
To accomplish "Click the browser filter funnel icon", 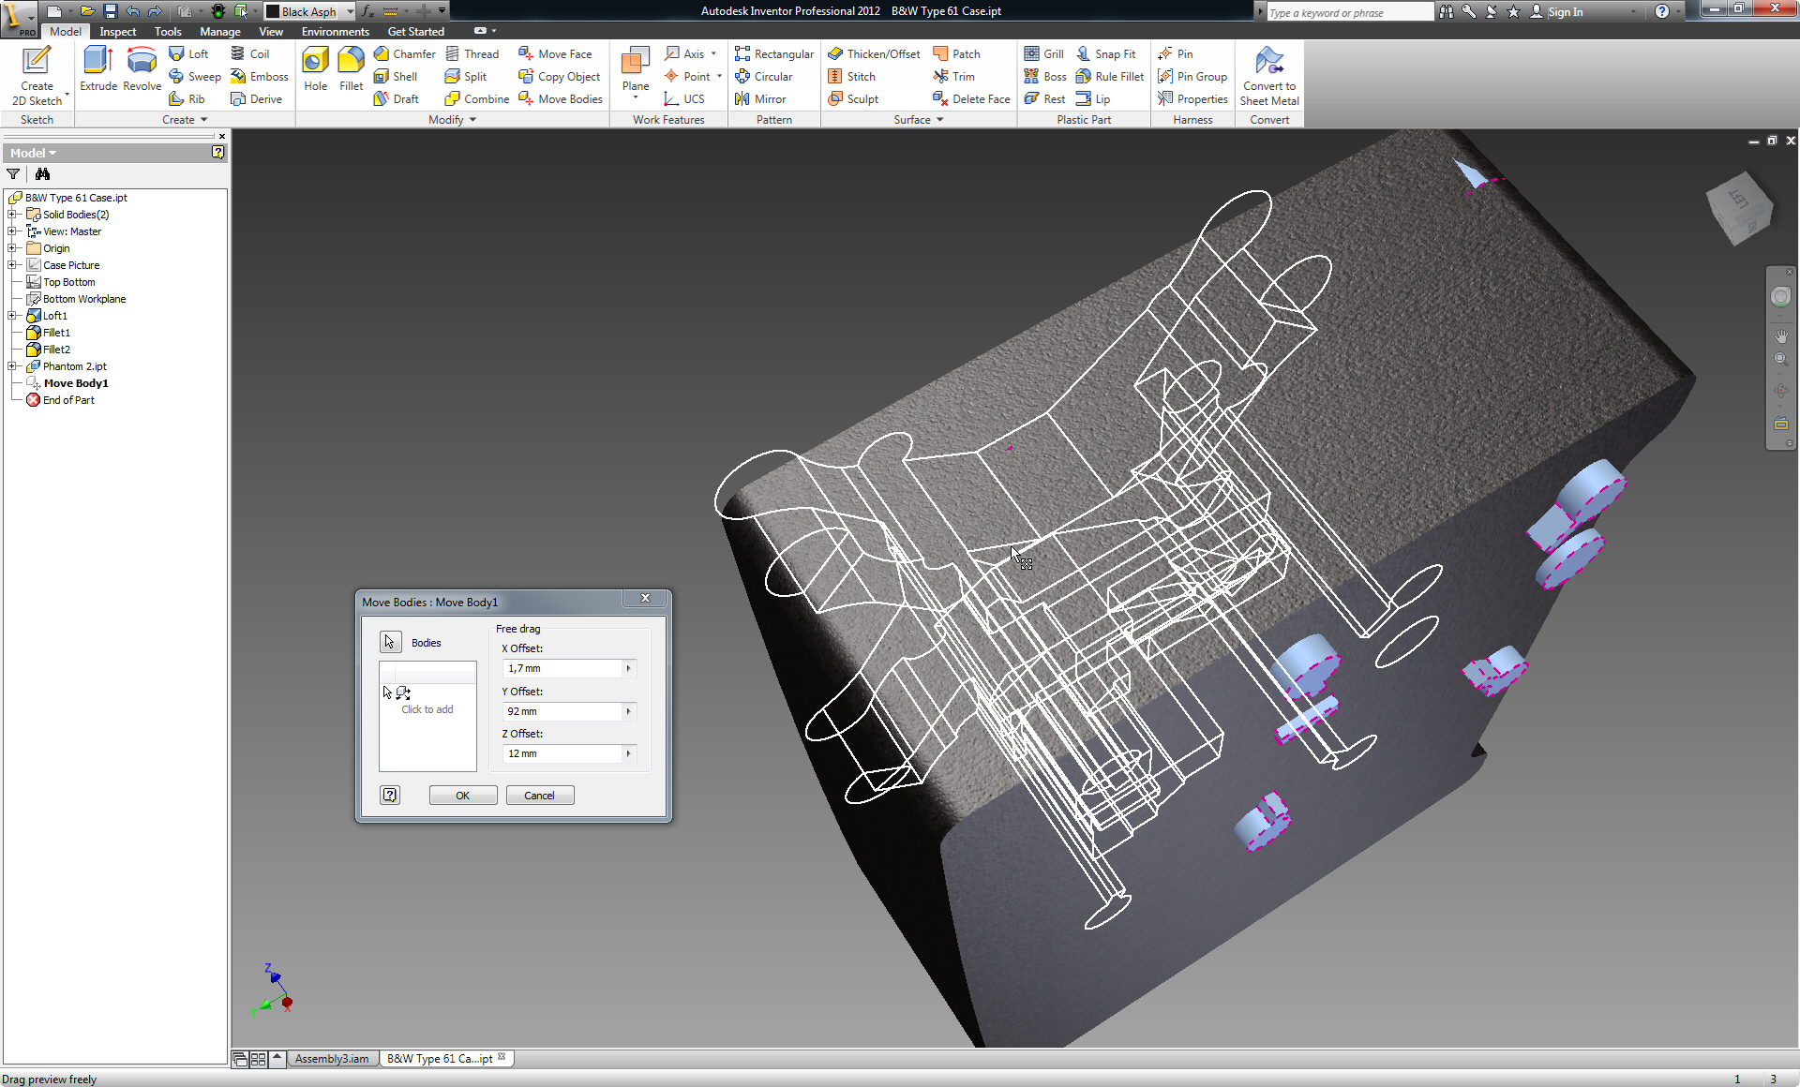I will click(x=13, y=174).
